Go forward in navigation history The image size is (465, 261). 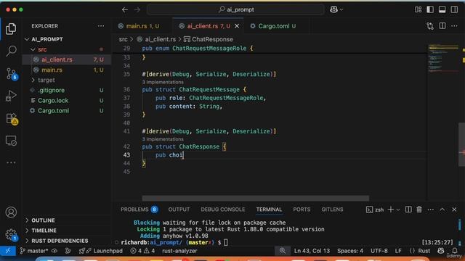point(137,9)
